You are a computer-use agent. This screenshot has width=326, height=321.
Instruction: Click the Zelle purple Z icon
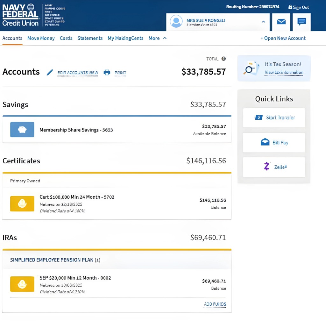[266, 167]
